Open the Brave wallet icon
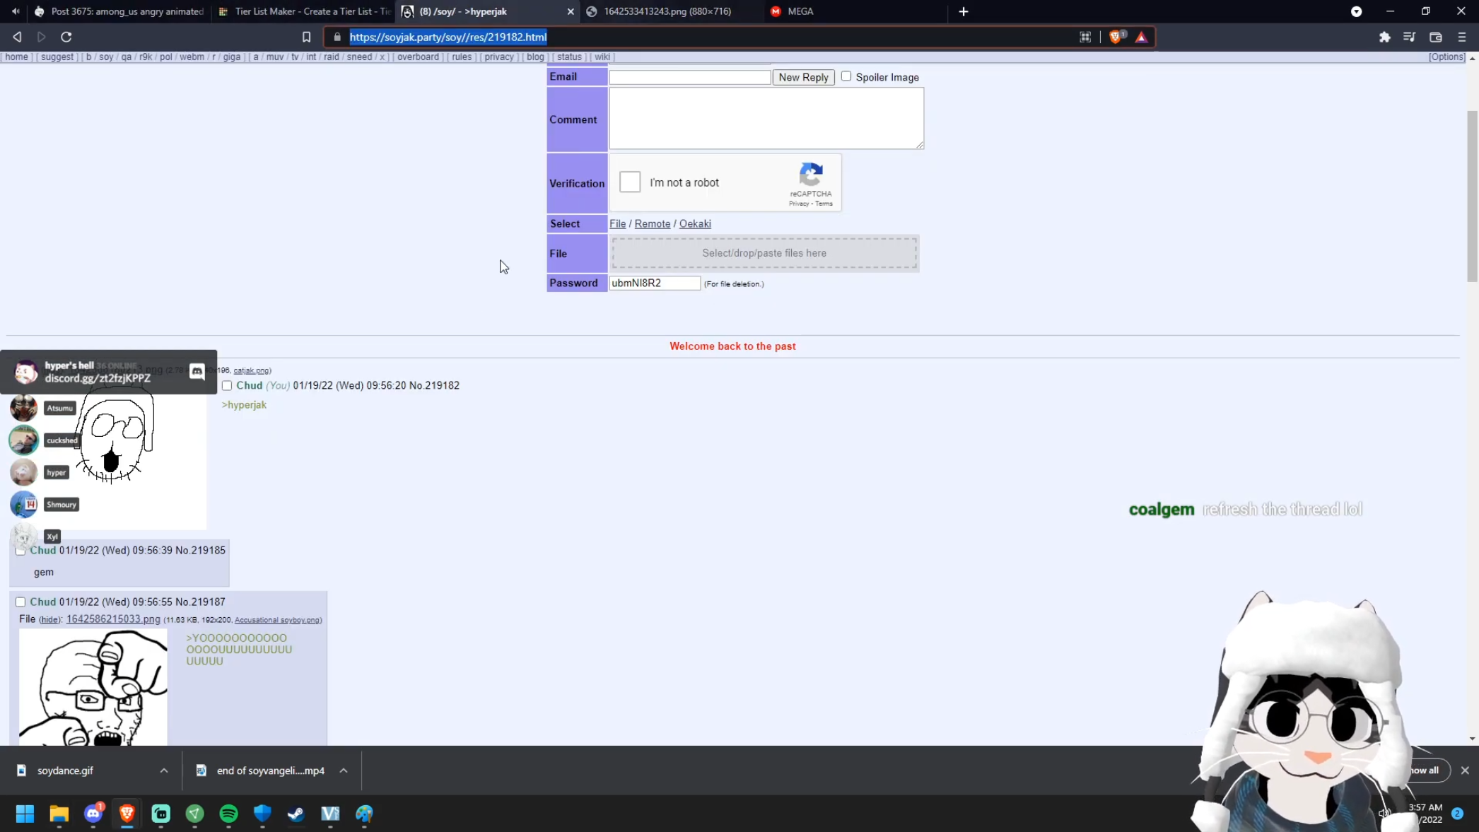The width and height of the screenshot is (1479, 832). pyautogui.click(x=1435, y=37)
